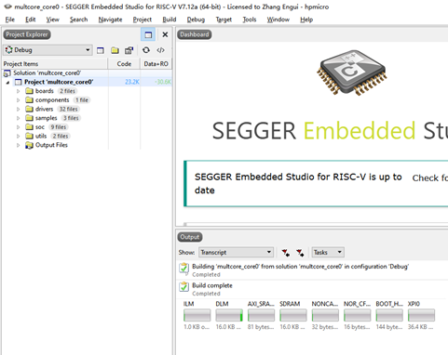Click the SDRAM memory usage bar
Viewport: 448px width, 355px height.
point(293,315)
